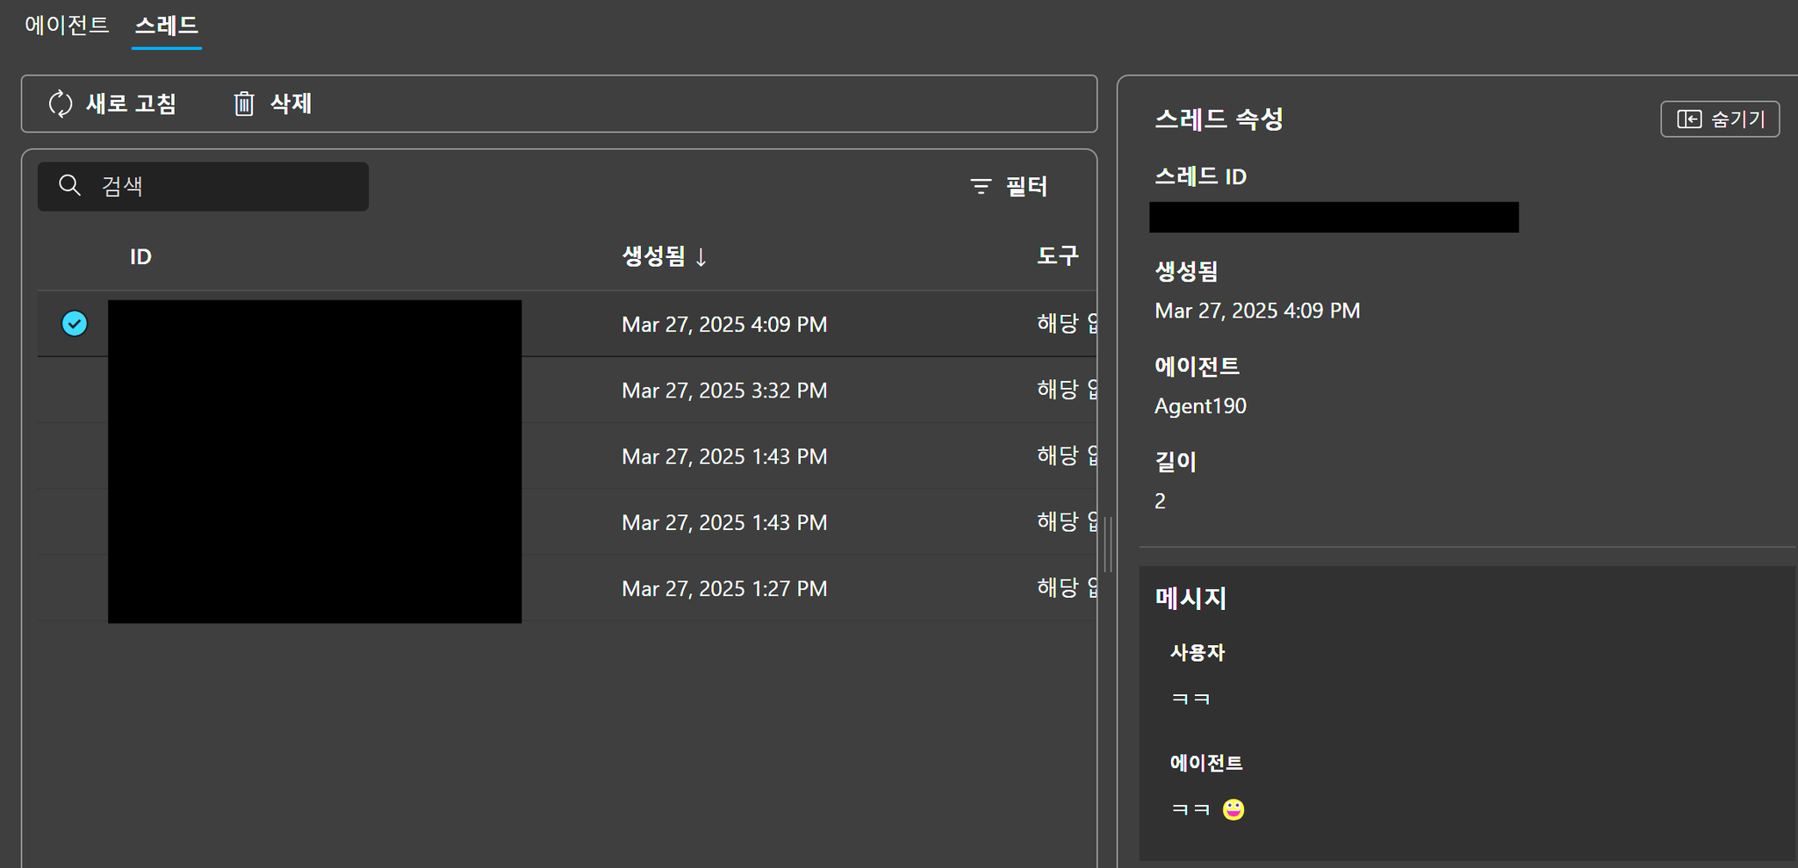Uncheck the selected thread row checkmark

[75, 324]
